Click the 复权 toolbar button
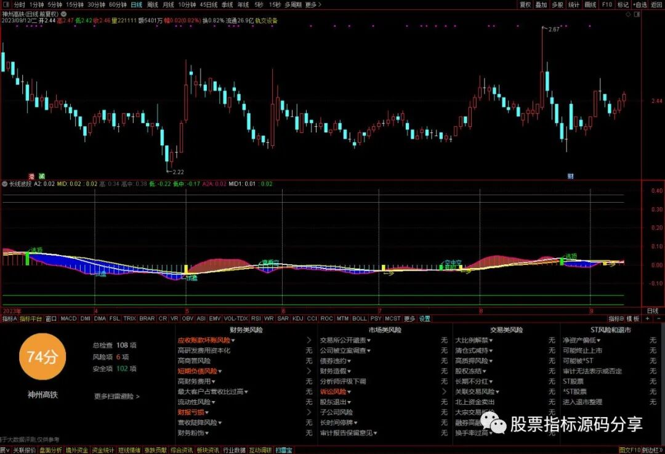 [525, 5]
